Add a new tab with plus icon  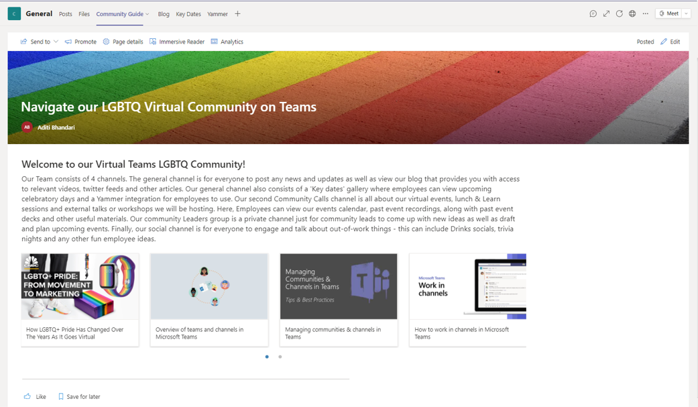pyautogui.click(x=238, y=14)
